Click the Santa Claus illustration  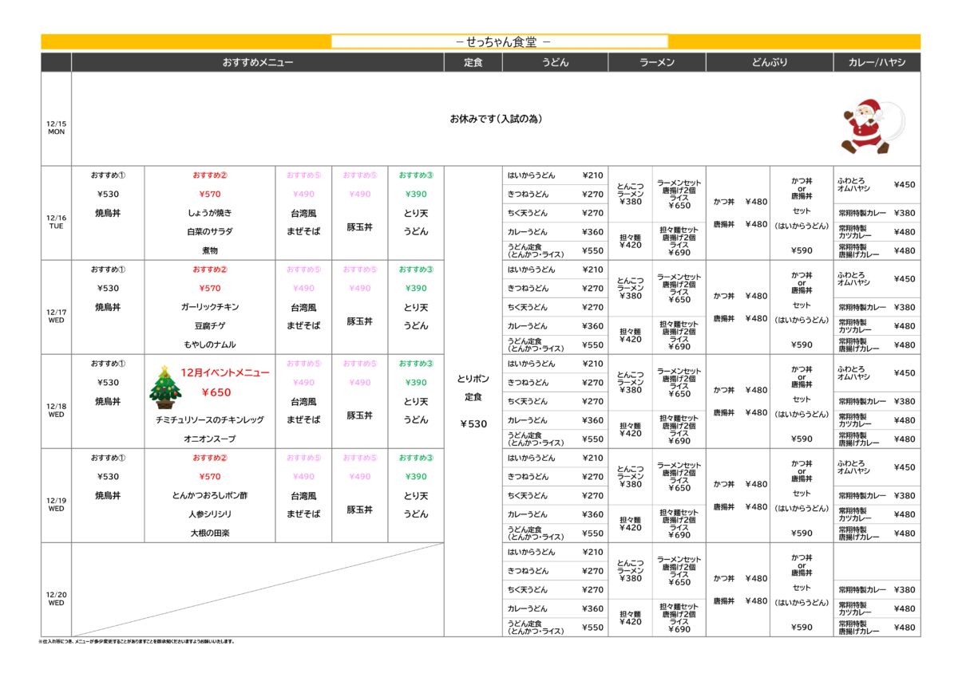[x=872, y=125]
